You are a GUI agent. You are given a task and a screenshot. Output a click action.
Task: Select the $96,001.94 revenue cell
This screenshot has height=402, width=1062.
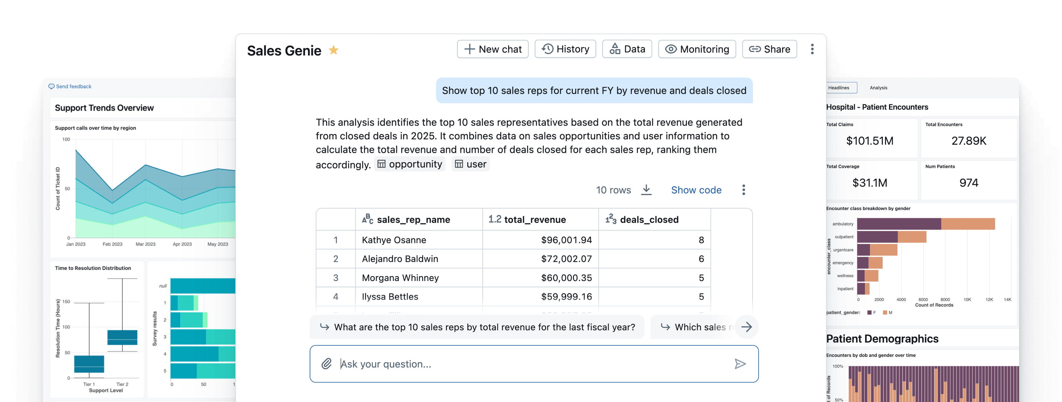540,240
